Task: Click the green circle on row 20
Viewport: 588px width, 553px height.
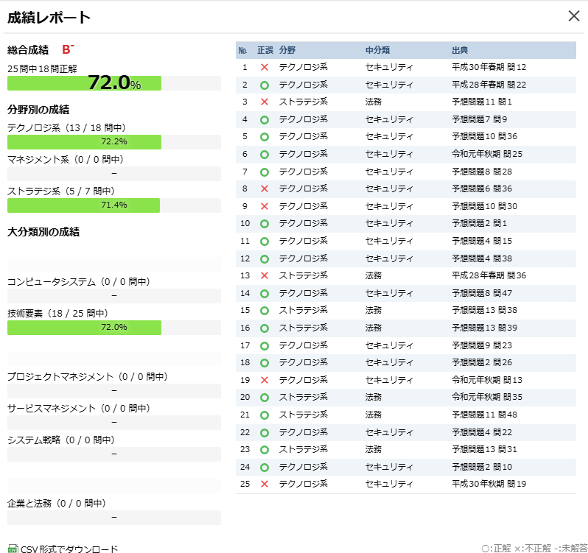Action: click(x=265, y=398)
